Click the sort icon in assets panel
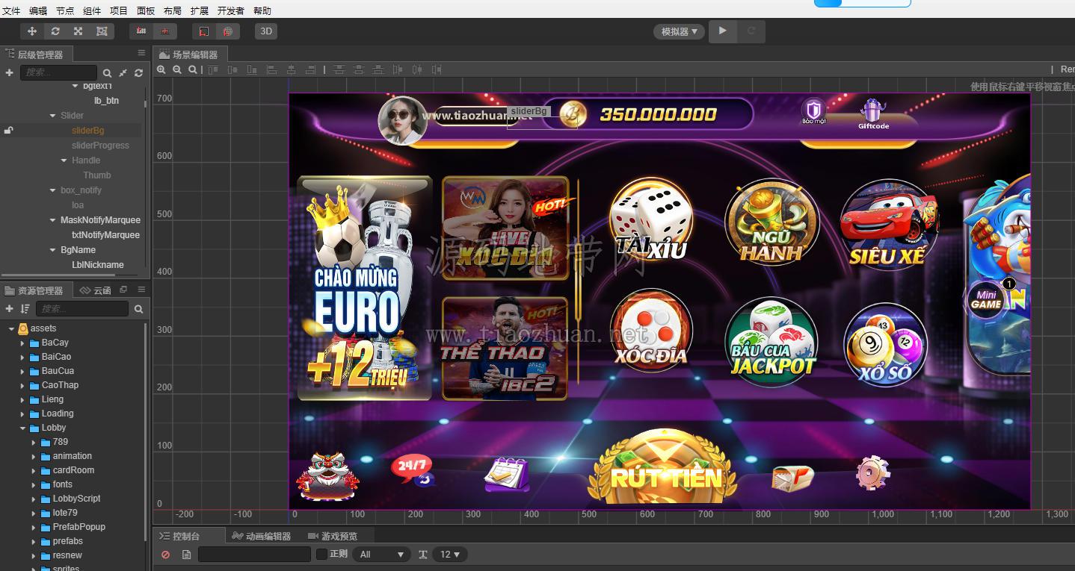 pyautogui.click(x=25, y=308)
